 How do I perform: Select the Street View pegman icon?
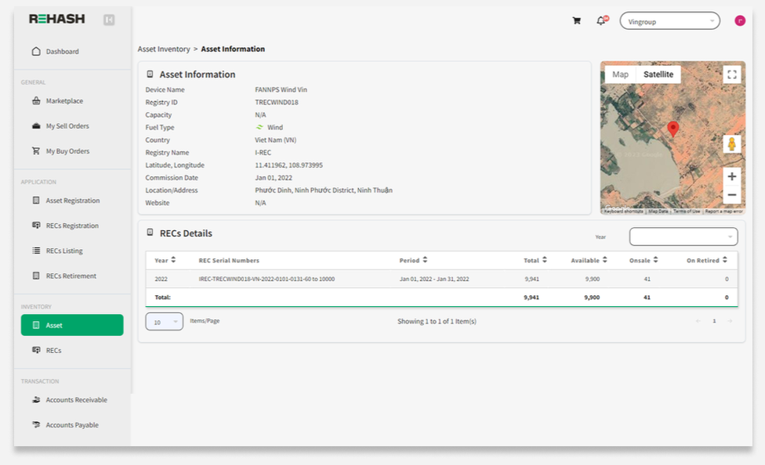coord(732,144)
